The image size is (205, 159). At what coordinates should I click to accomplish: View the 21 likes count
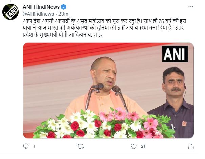(x=143, y=146)
